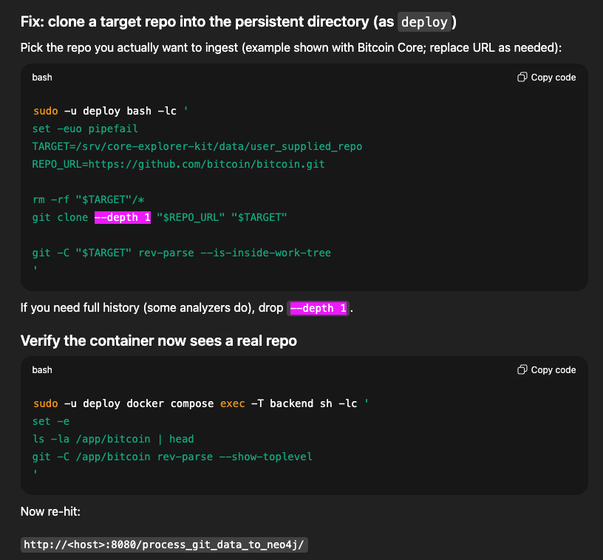Click the copy icon in the second bash block
The width and height of the screenshot is (603, 560).
tap(522, 370)
